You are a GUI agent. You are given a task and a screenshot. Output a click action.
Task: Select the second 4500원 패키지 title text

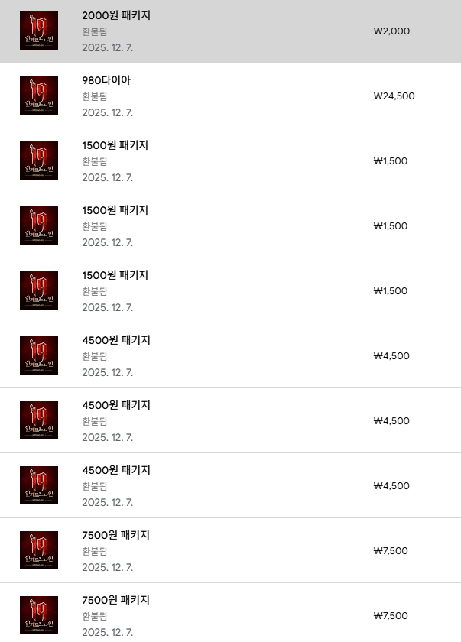(116, 405)
